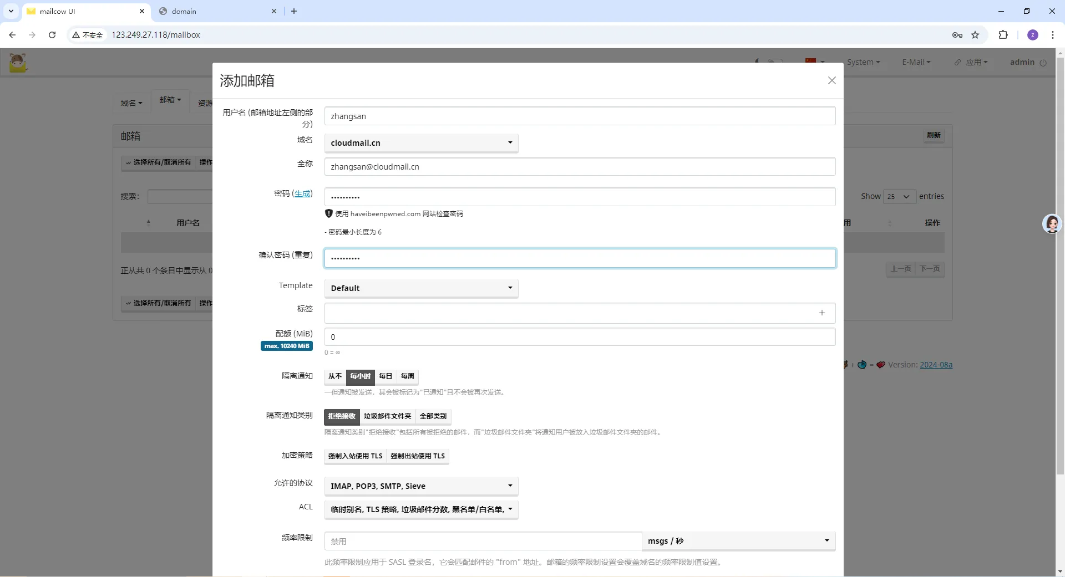Click the quota MiB input field
This screenshot has width=1065, height=577.
point(580,337)
